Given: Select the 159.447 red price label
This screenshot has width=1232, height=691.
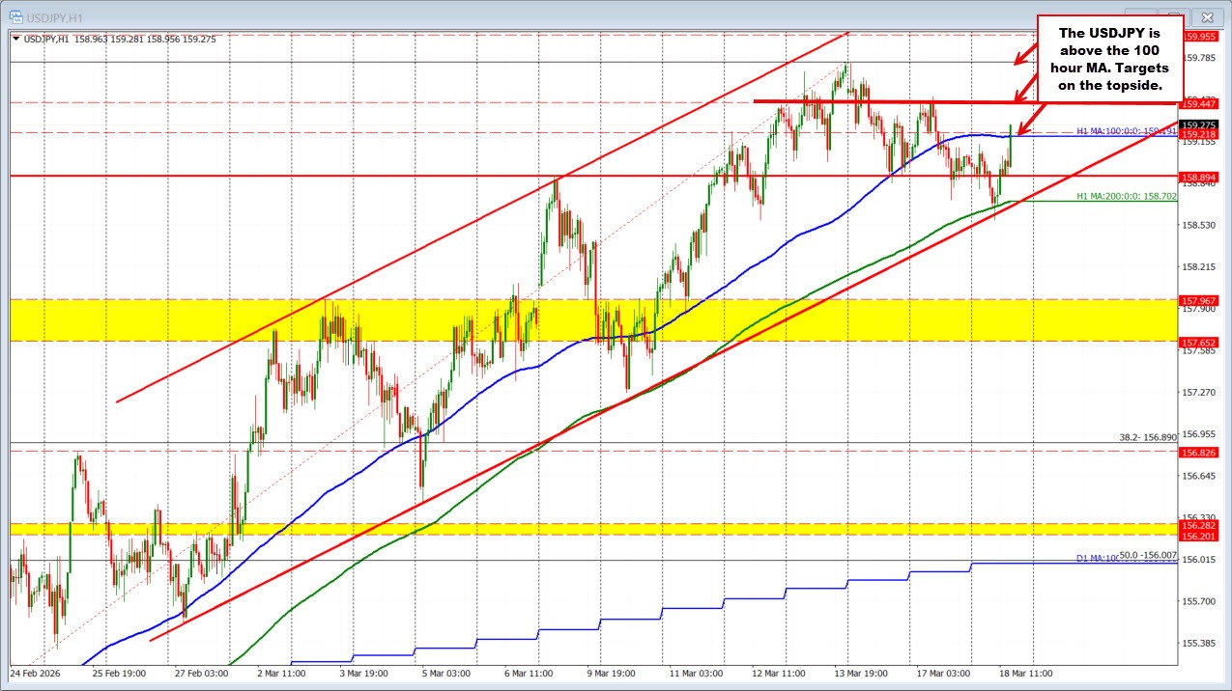Looking at the screenshot, I should click(1198, 103).
